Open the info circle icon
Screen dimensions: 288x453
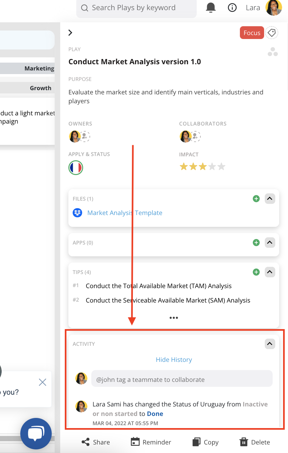[x=232, y=8]
